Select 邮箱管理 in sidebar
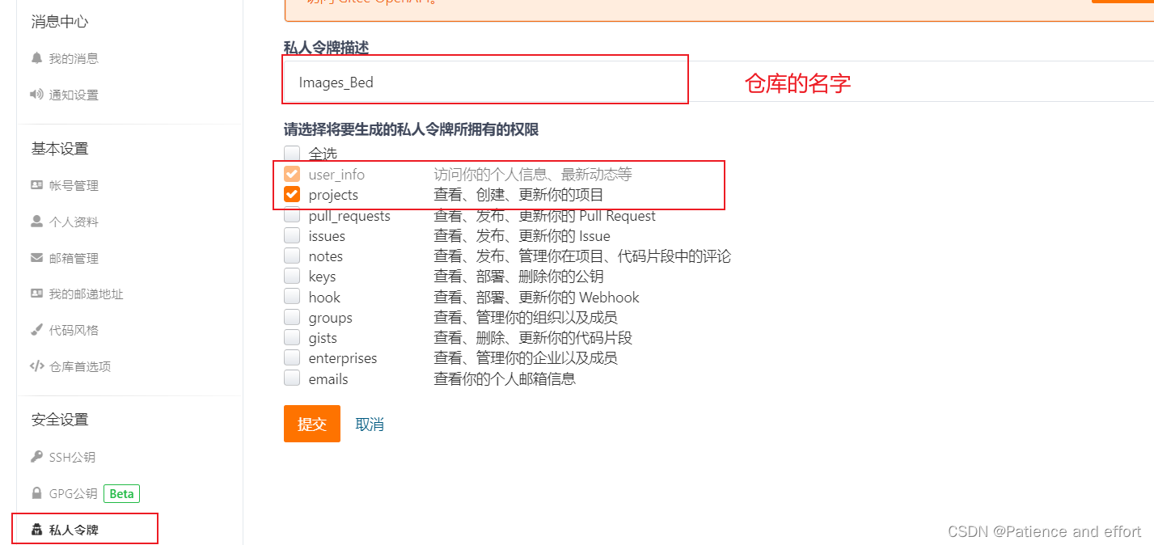The height and width of the screenshot is (545, 1154). [74, 258]
